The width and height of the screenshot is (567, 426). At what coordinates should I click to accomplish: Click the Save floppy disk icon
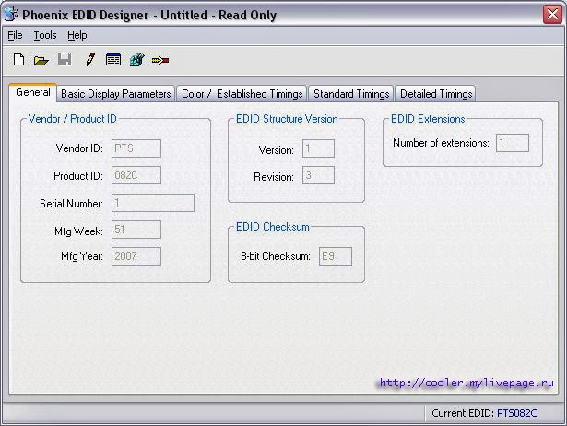65,59
